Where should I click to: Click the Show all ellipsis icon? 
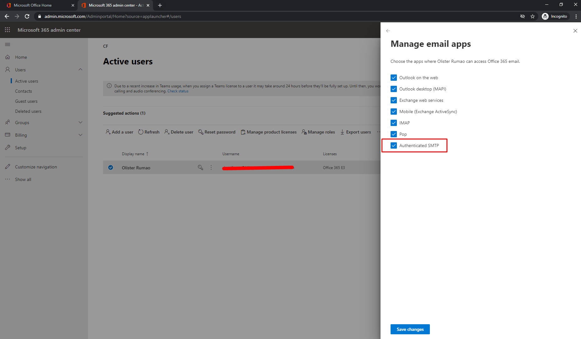(8, 179)
